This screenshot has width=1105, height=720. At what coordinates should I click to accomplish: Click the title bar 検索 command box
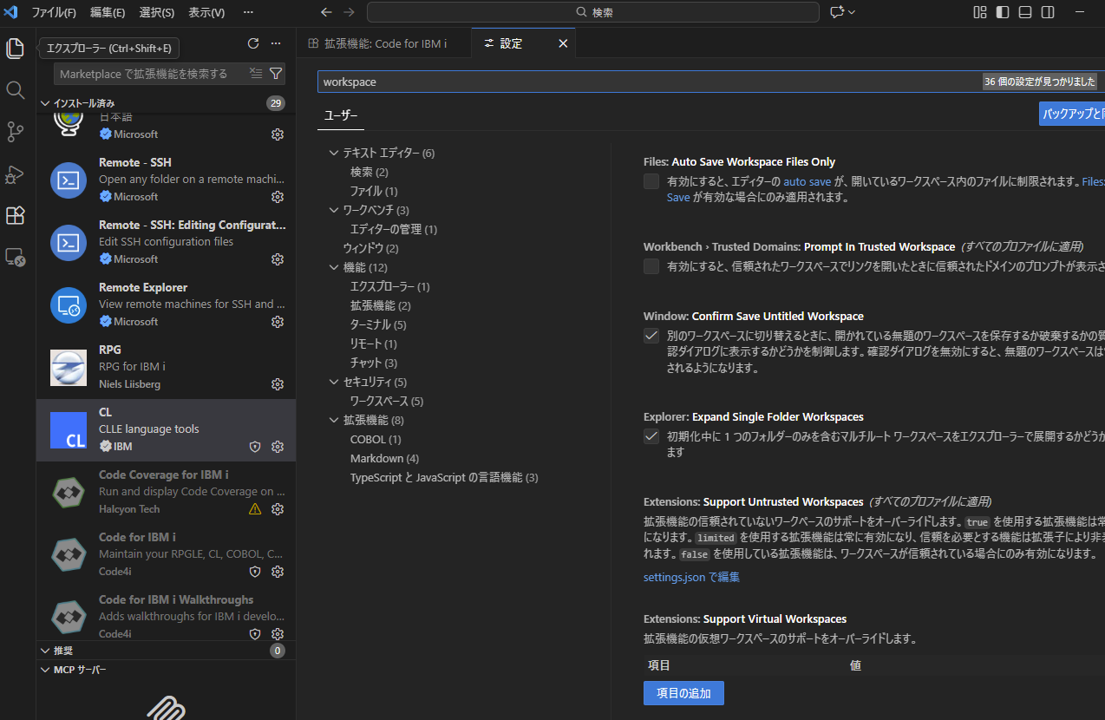(593, 12)
